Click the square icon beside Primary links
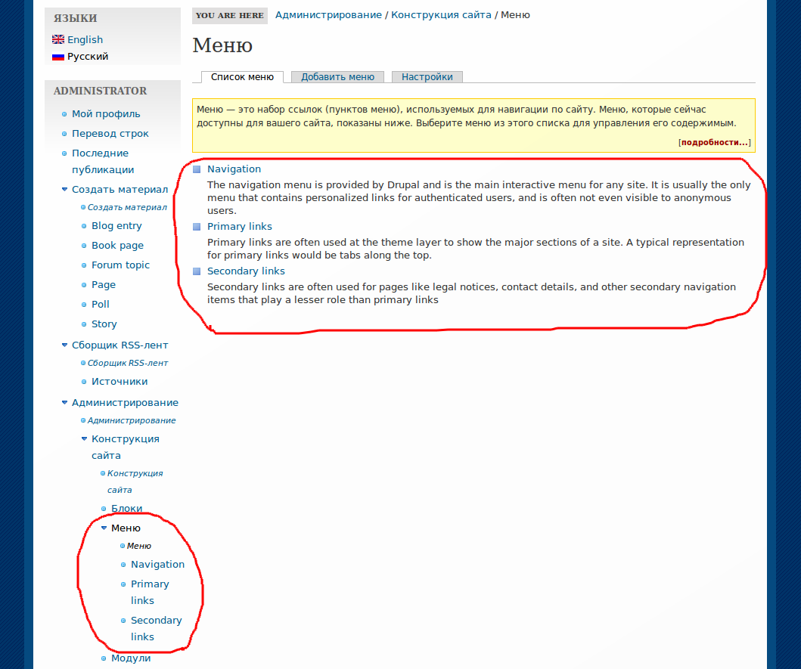Image resolution: width=801 pixels, height=669 pixels. pos(197,225)
